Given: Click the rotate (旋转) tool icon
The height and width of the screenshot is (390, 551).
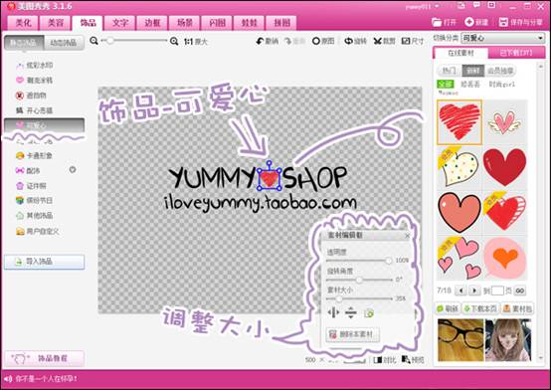Looking at the screenshot, I should click(348, 41).
